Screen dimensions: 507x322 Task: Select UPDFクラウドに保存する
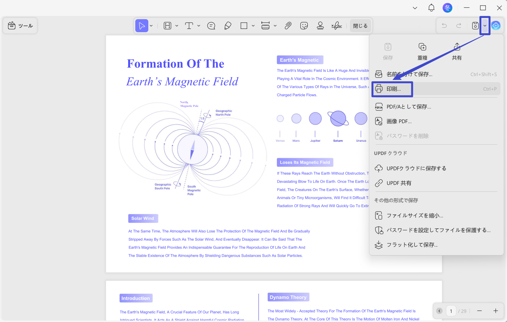436,169
